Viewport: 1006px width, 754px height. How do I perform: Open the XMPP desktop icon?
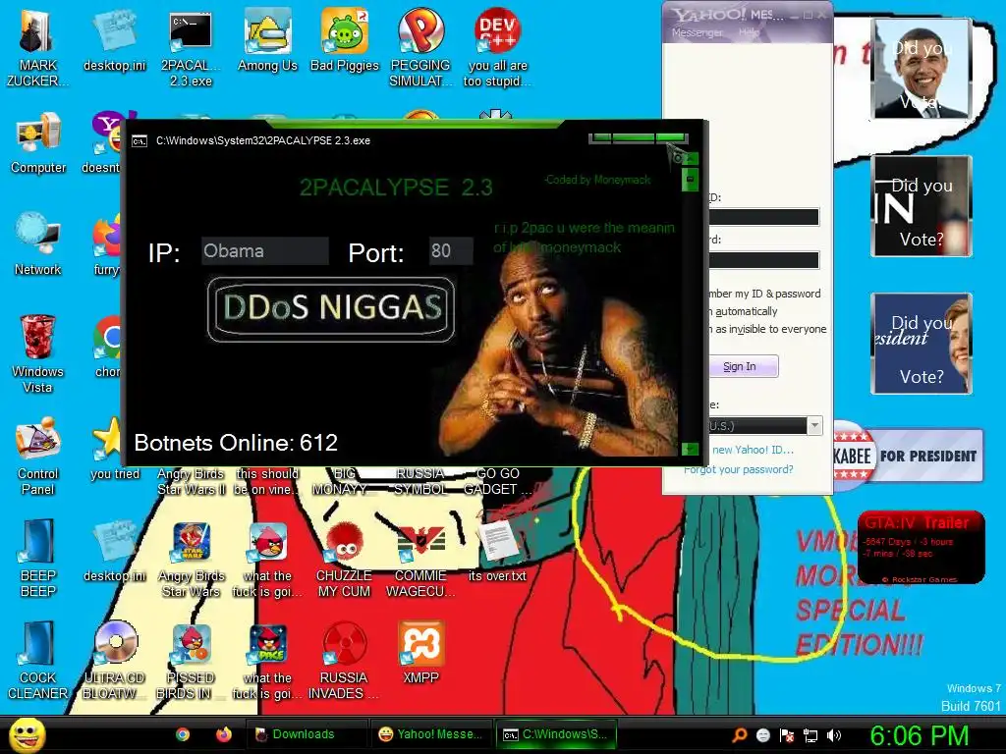(x=420, y=653)
